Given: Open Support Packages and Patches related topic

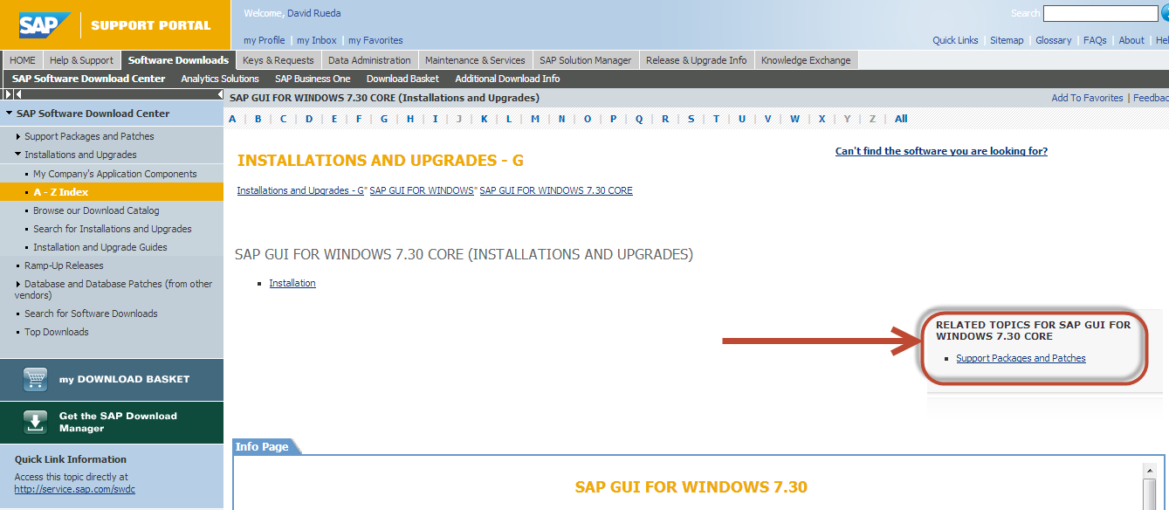Looking at the screenshot, I should (x=1021, y=358).
